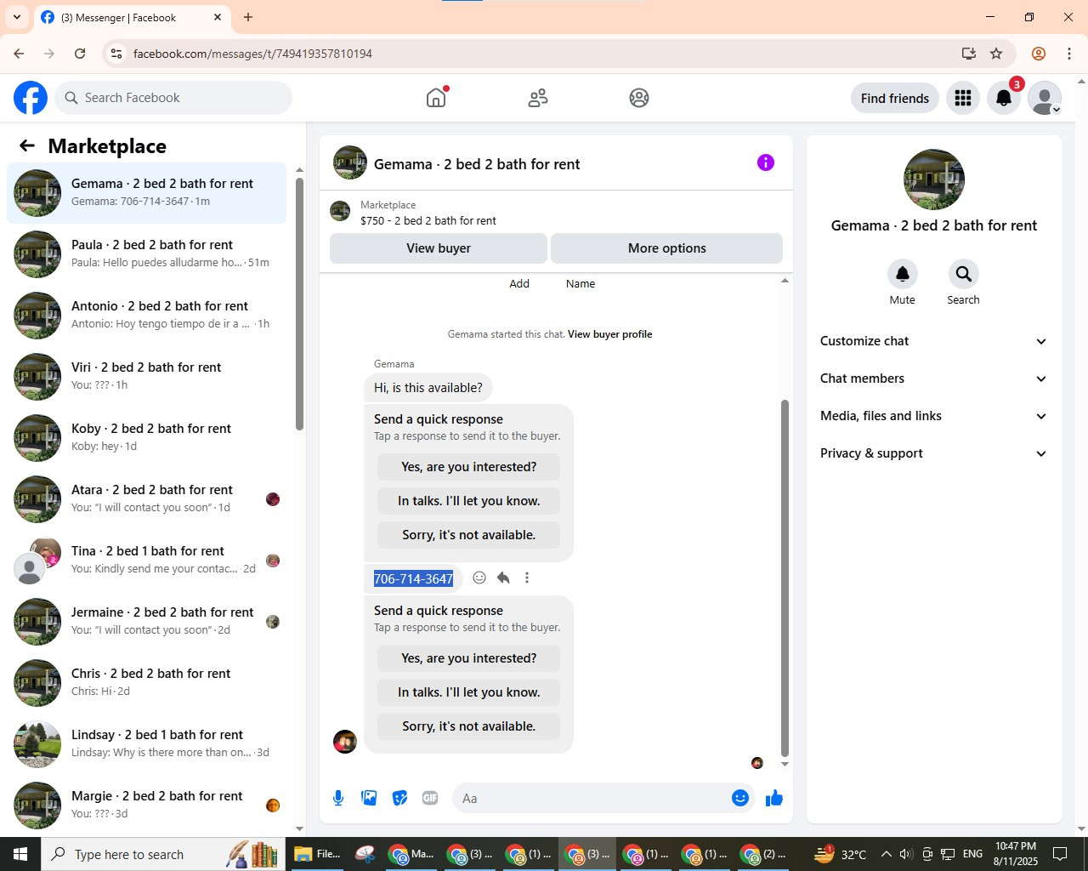Expand the Customize chat section

(x=933, y=341)
